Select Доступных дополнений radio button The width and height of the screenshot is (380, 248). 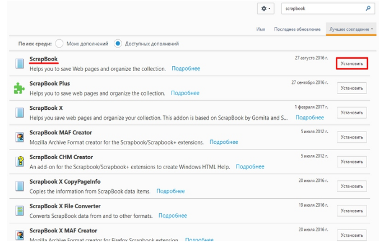coord(118,44)
